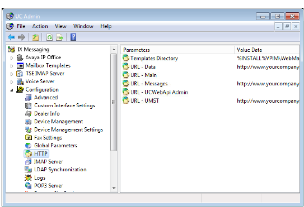The height and width of the screenshot is (207, 304).
Task: Click the Forward arrow toolbar icon
Action: pos(21,37)
